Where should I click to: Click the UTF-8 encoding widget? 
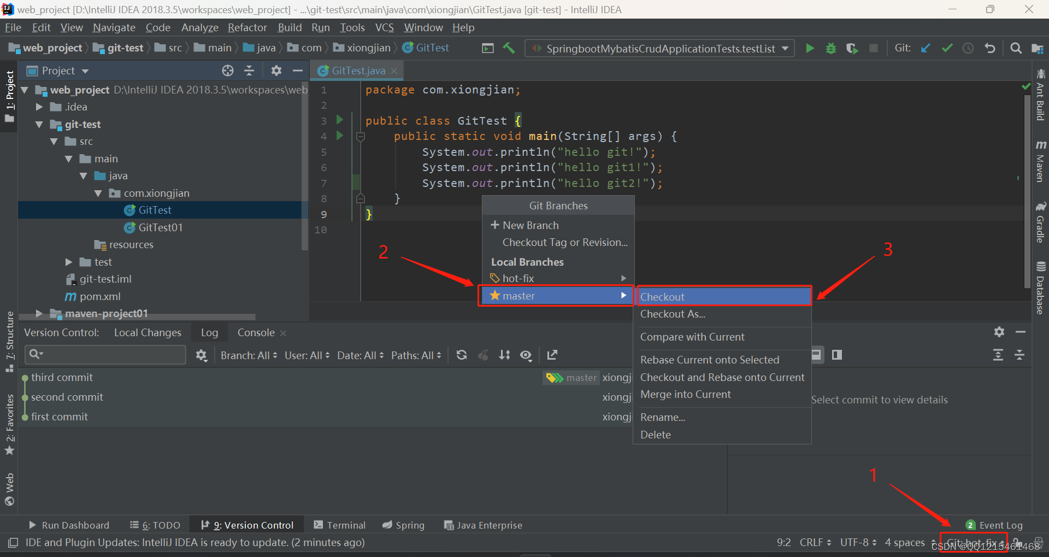[x=858, y=542]
